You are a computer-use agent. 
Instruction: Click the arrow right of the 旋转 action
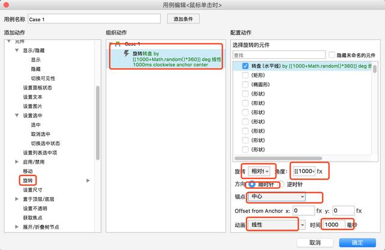coord(88,180)
